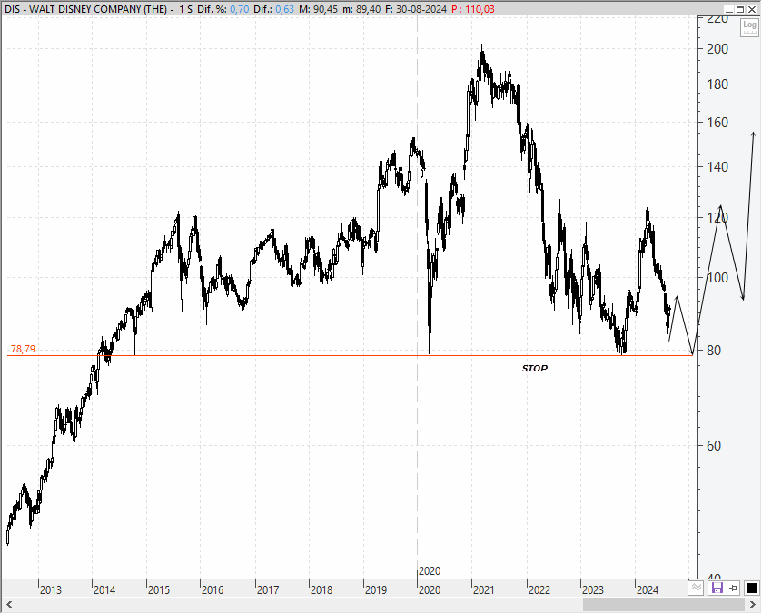
Task: Click the 200 price axis label
Action: pos(717,49)
